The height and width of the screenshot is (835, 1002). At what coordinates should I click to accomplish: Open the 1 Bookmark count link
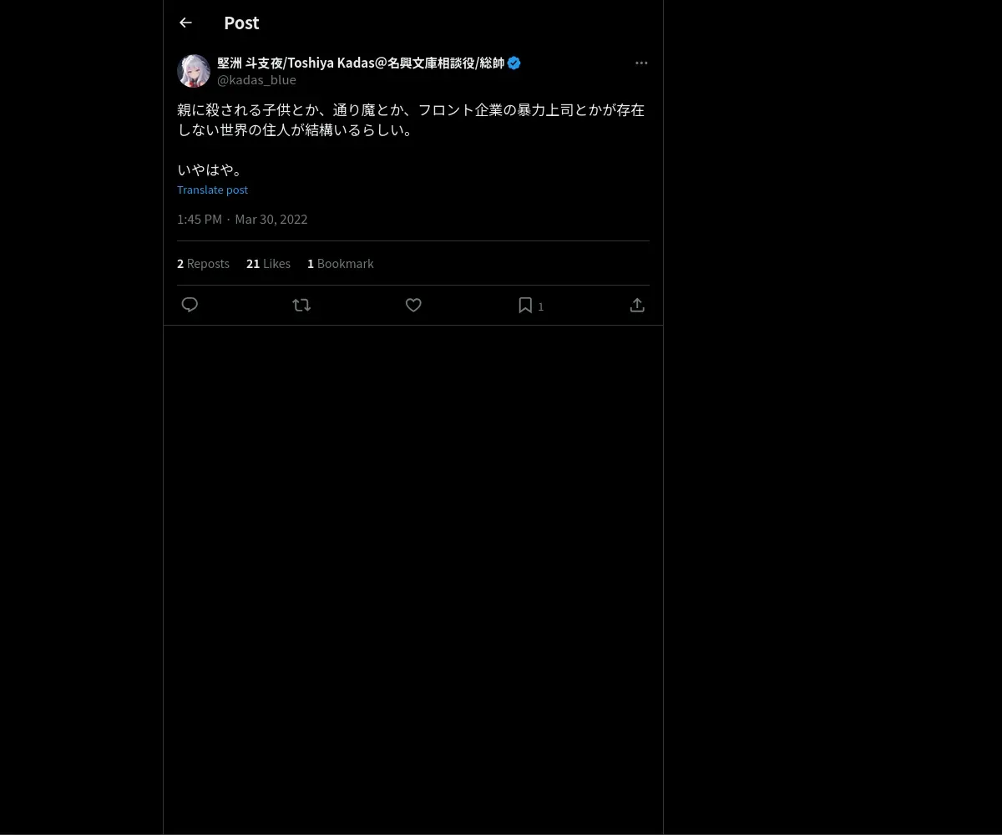tap(340, 263)
